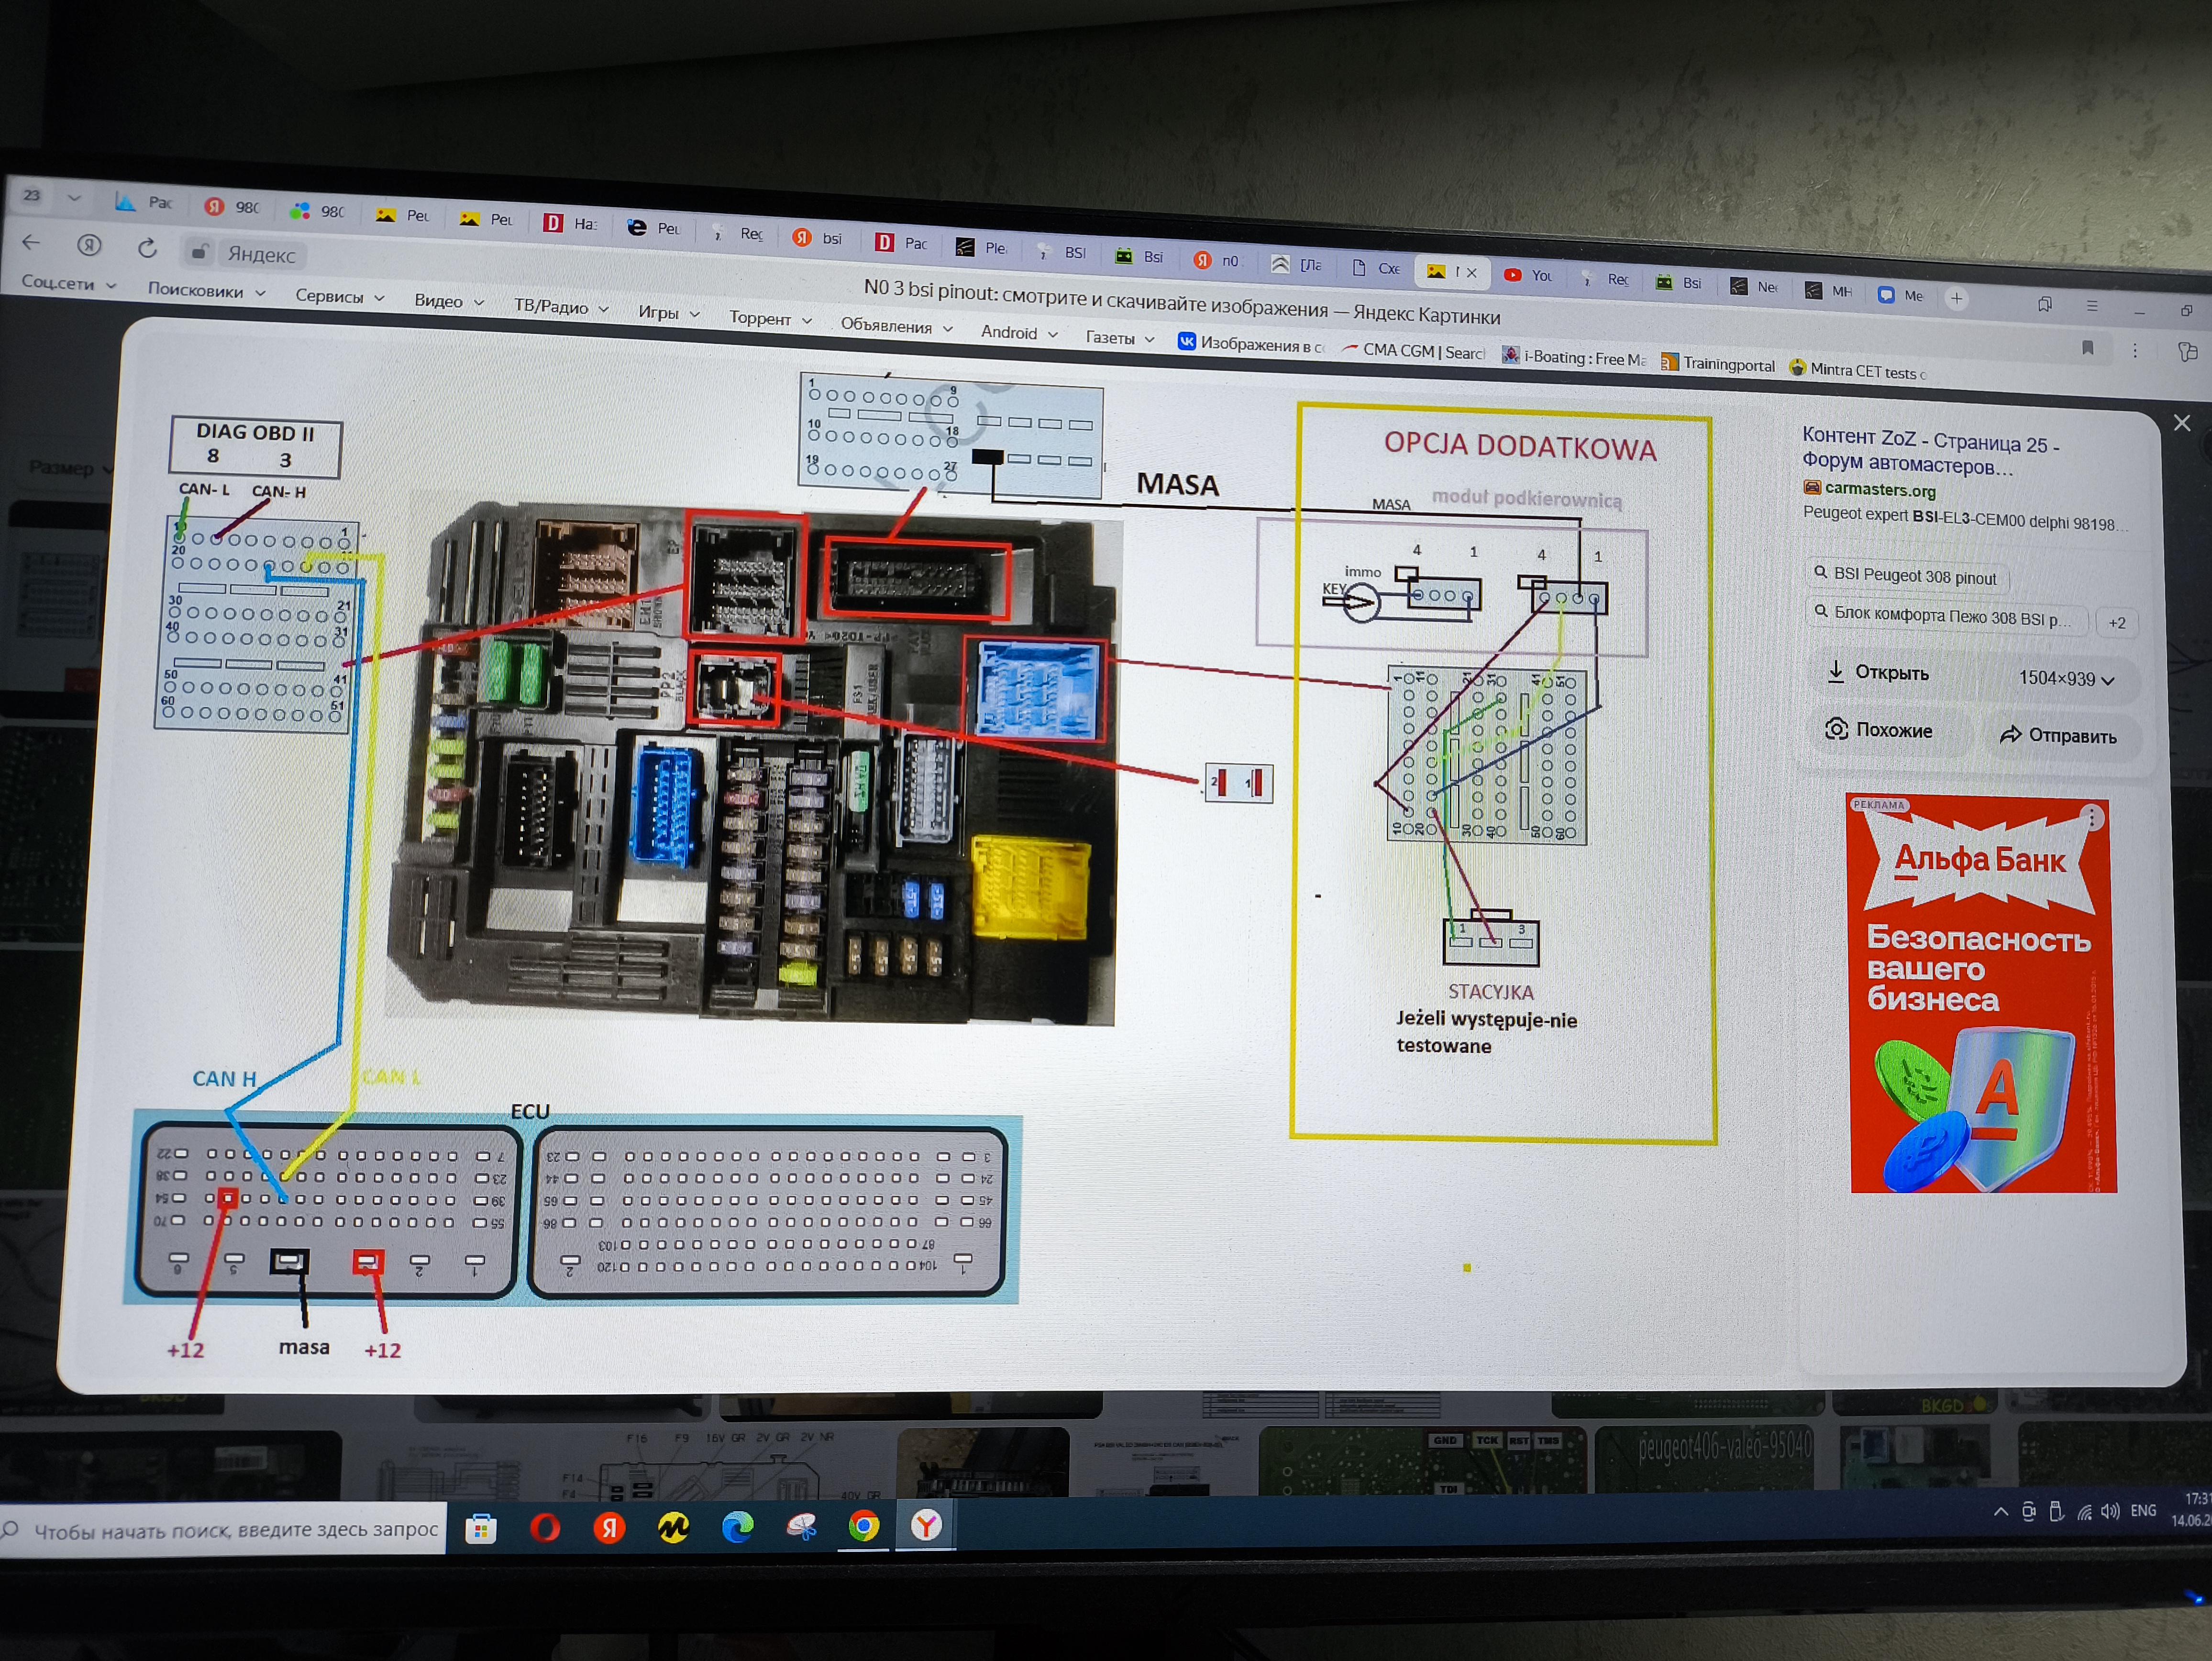Launch Opera from the taskbar
This screenshot has width=2212, height=1661.
545,1527
